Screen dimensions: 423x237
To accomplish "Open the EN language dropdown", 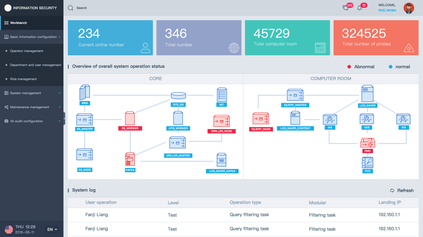I will 52,229.
